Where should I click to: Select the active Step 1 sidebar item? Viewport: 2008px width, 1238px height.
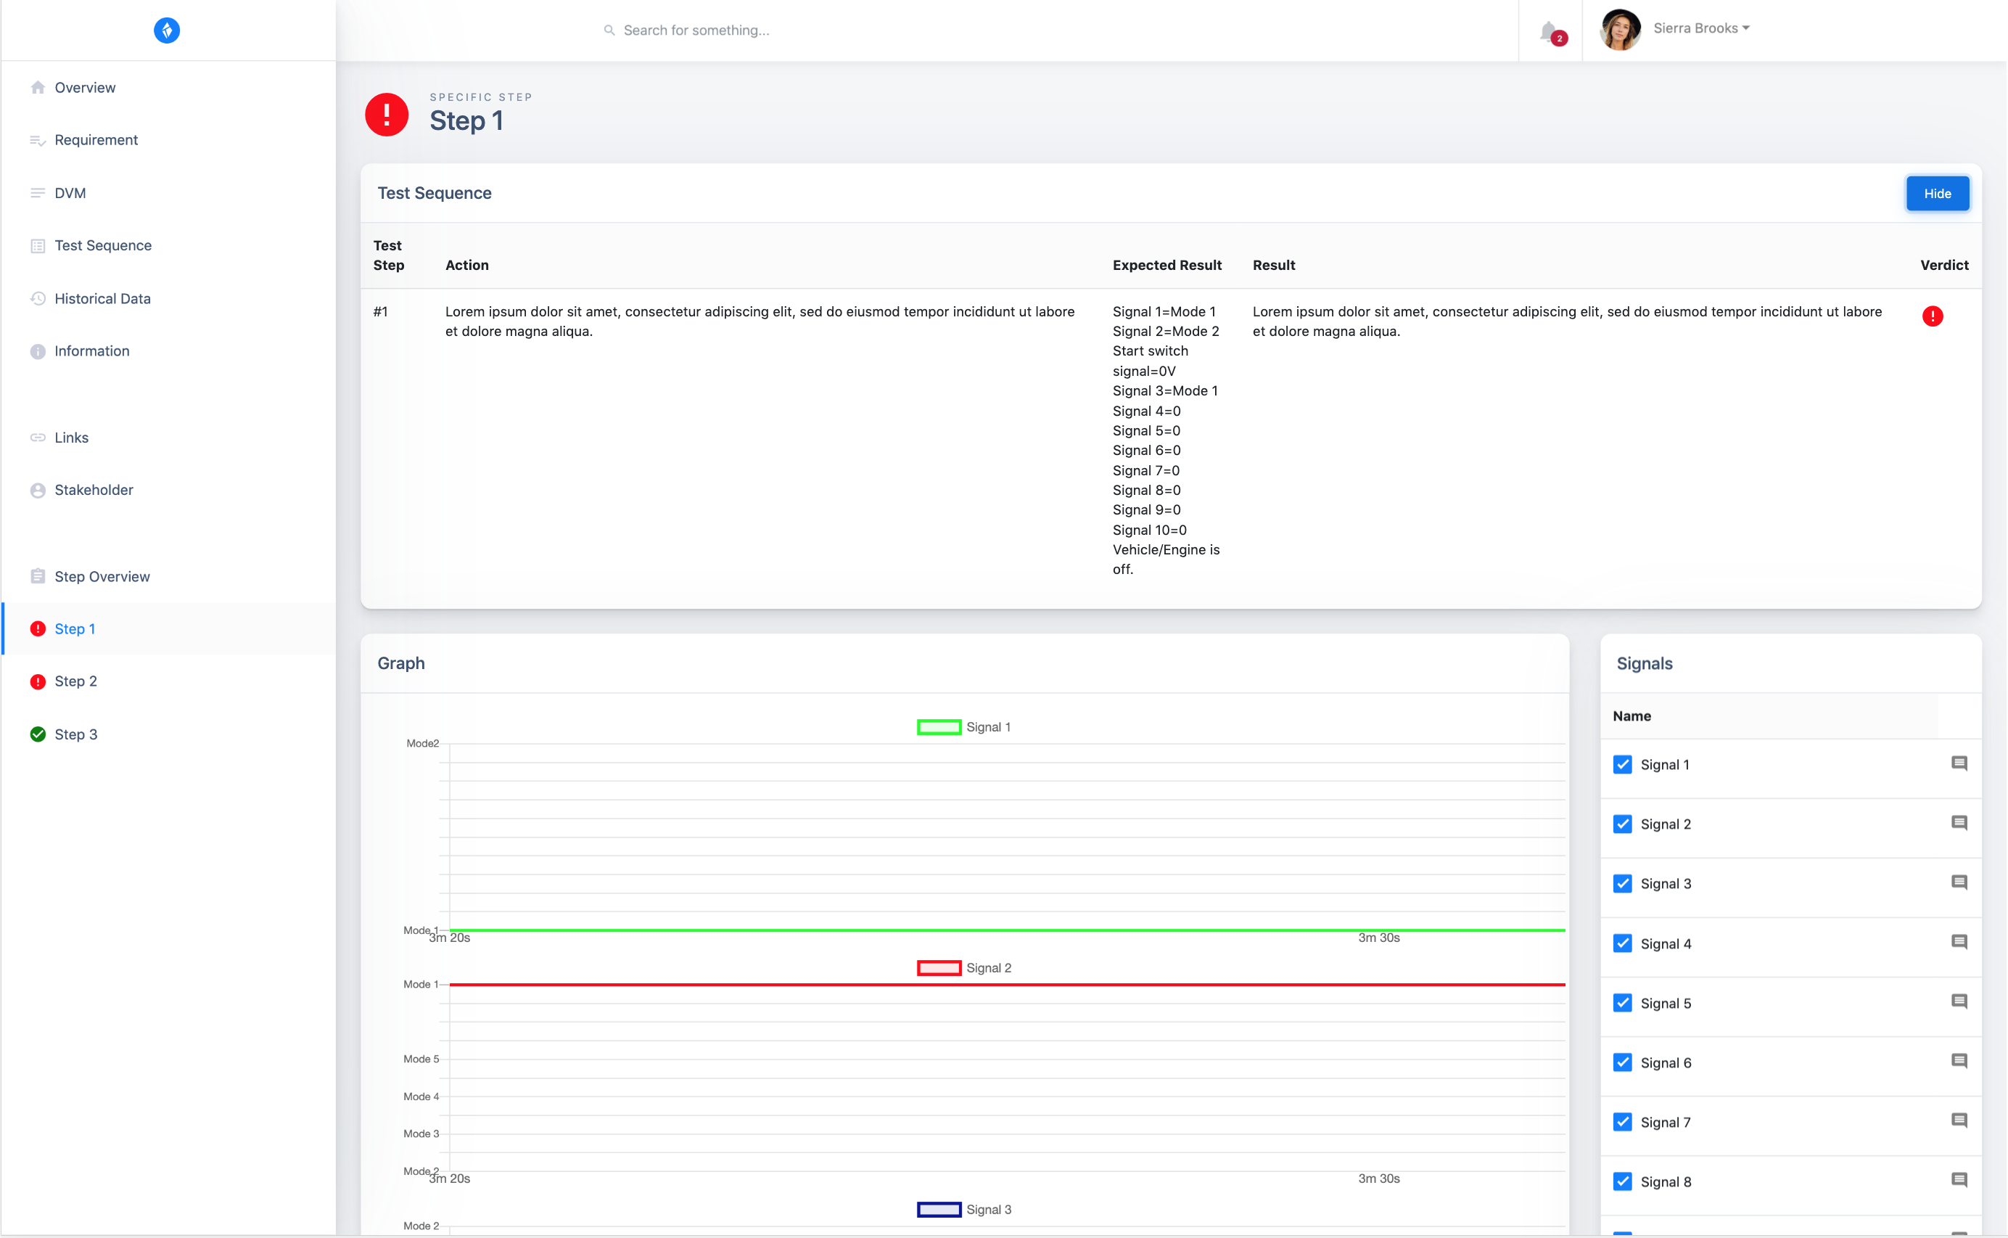[169, 629]
